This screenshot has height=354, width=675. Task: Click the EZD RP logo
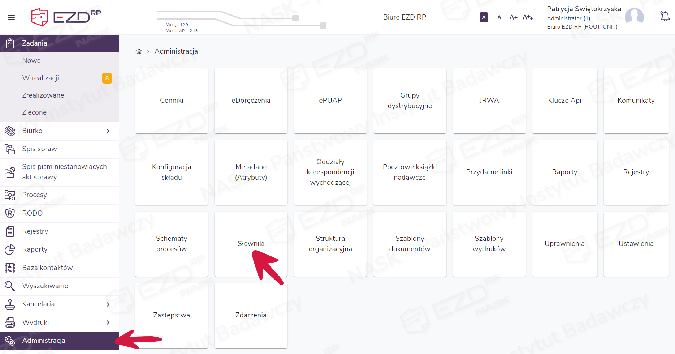pyautogui.click(x=66, y=17)
